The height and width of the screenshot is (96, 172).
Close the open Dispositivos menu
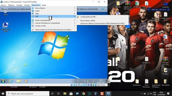[x=36, y=5]
